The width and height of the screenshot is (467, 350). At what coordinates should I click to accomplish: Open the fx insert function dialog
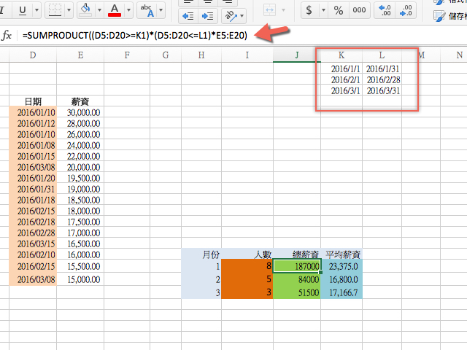point(7,36)
